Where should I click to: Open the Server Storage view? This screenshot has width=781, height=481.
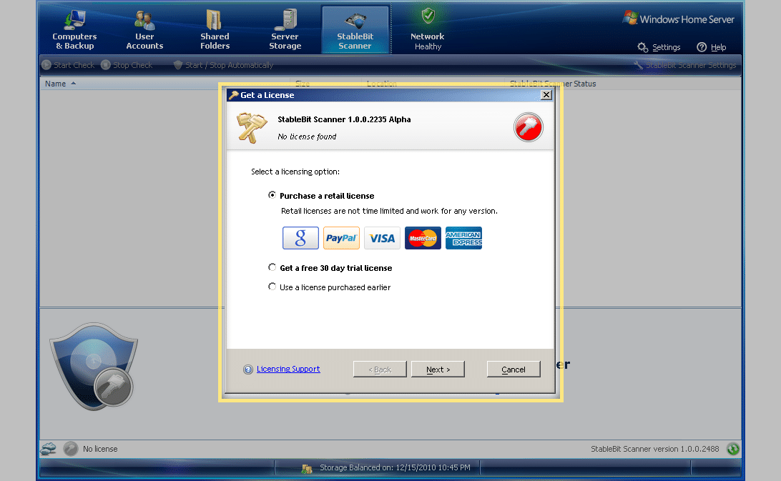point(285,29)
